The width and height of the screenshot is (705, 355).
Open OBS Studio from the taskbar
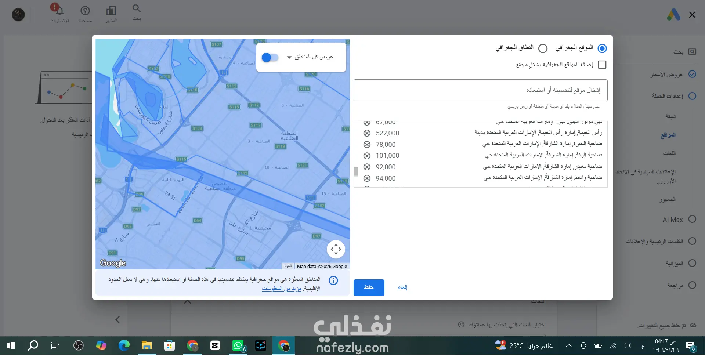point(78,345)
